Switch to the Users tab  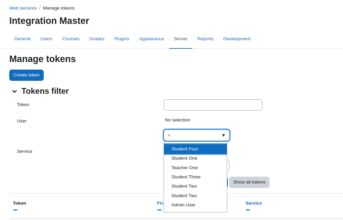[x=46, y=39]
